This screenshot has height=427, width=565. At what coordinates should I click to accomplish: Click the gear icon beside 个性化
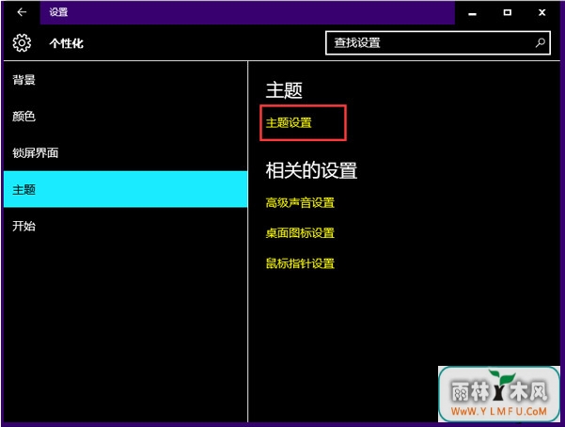coord(22,43)
